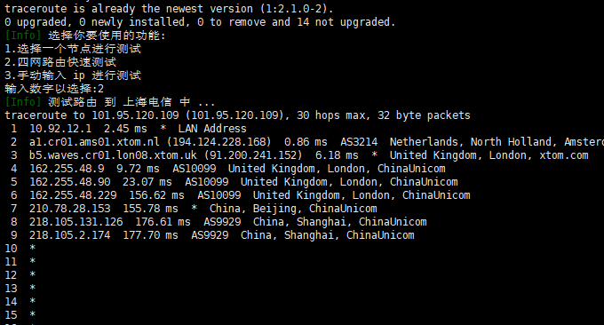Click the first green [Info] tag

[23, 36]
